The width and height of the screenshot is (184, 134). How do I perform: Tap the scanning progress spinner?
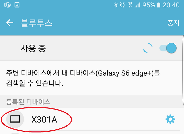coord(148,48)
